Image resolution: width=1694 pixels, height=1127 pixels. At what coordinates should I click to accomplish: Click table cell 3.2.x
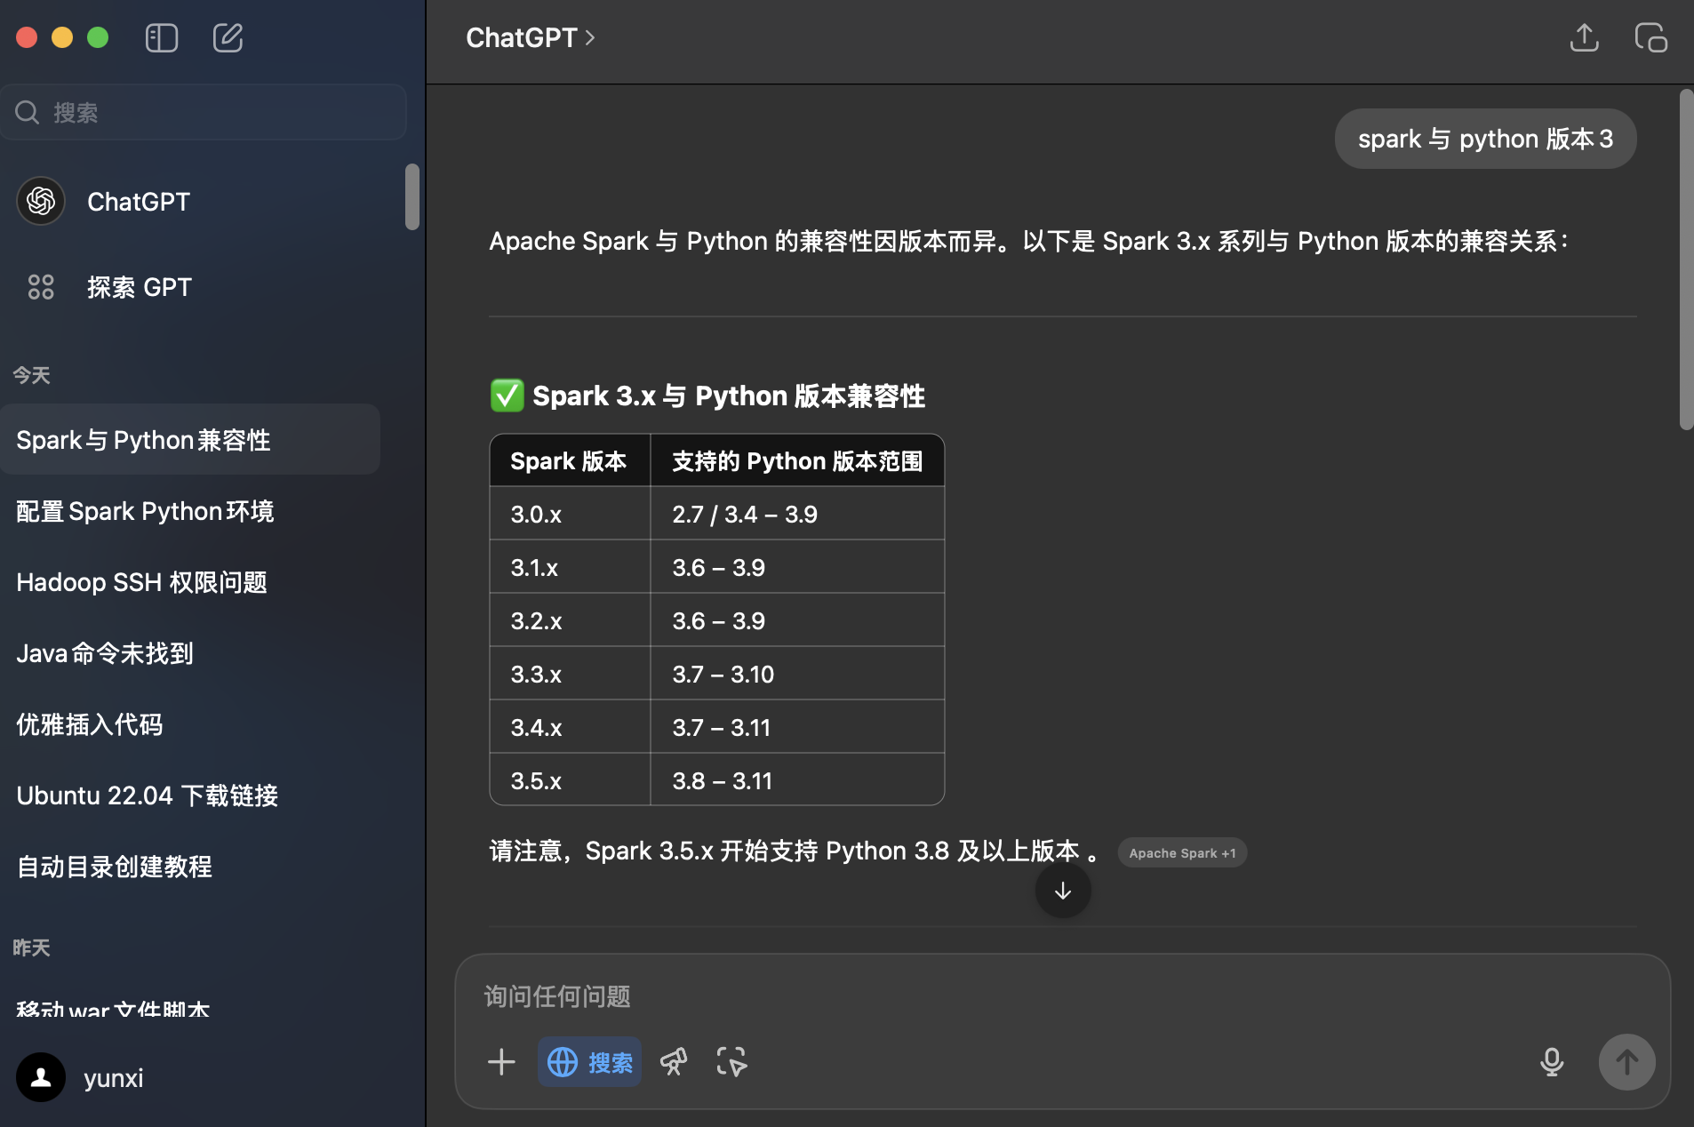tap(571, 620)
